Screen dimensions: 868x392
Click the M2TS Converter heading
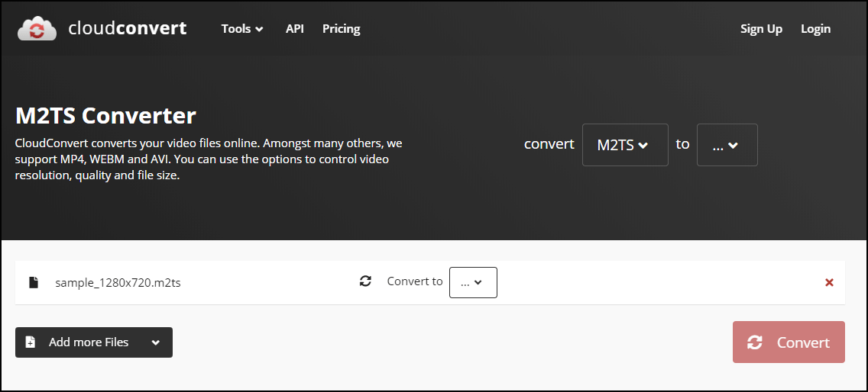click(105, 116)
